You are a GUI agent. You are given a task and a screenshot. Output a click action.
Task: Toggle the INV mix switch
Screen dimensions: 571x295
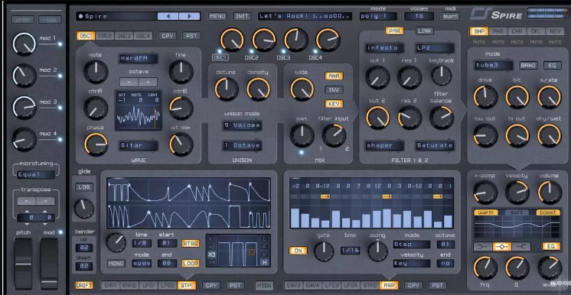pos(334,90)
